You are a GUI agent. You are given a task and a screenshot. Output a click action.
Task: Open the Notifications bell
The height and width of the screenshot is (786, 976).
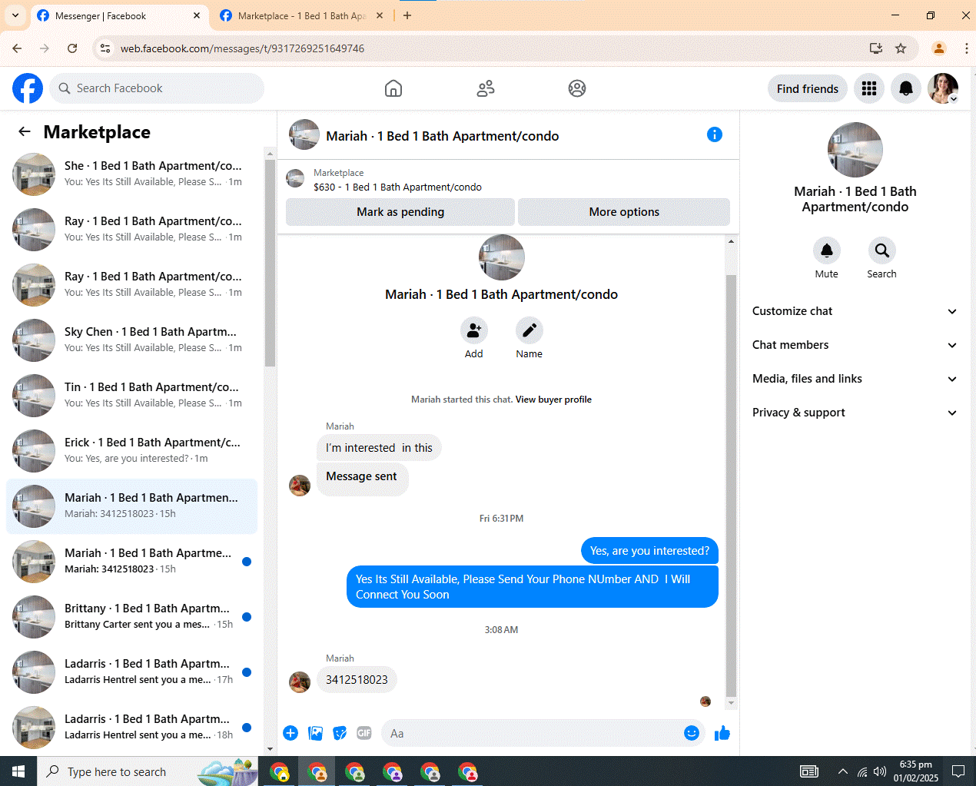(x=906, y=88)
